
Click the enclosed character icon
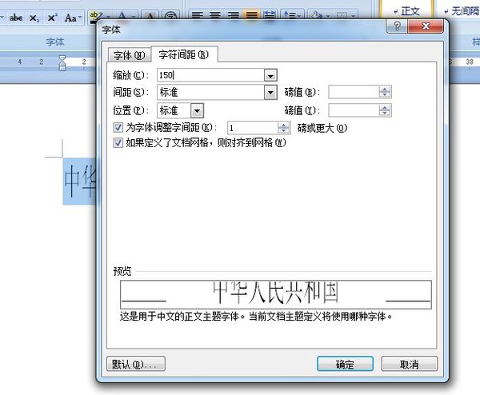point(170,17)
